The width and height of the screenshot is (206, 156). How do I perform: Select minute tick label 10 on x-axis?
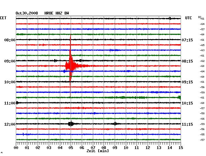click(x=126, y=147)
